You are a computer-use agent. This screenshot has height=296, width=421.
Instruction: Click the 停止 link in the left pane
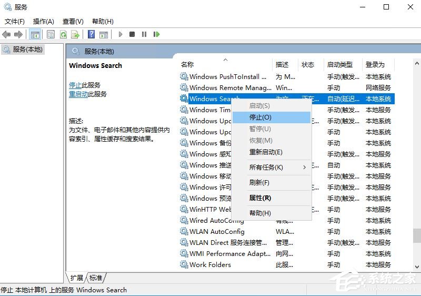(75, 85)
